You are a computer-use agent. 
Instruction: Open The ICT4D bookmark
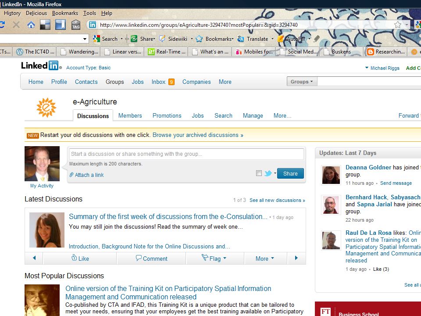35,52
